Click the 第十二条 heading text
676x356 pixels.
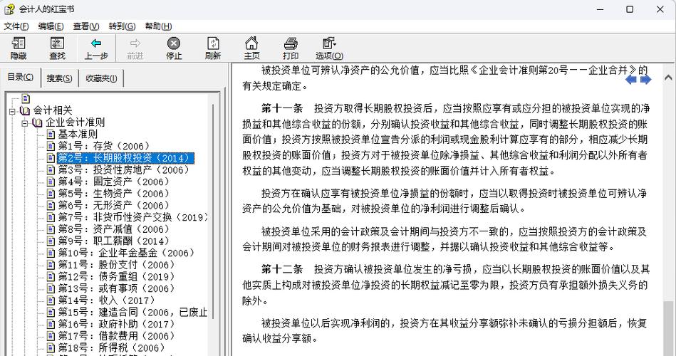(282, 270)
